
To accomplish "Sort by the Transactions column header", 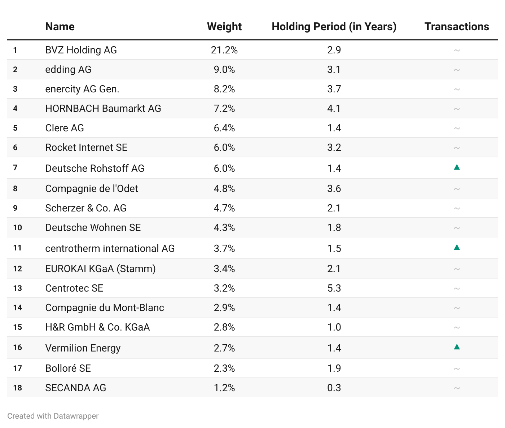I will pyautogui.click(x=457, y=27).
